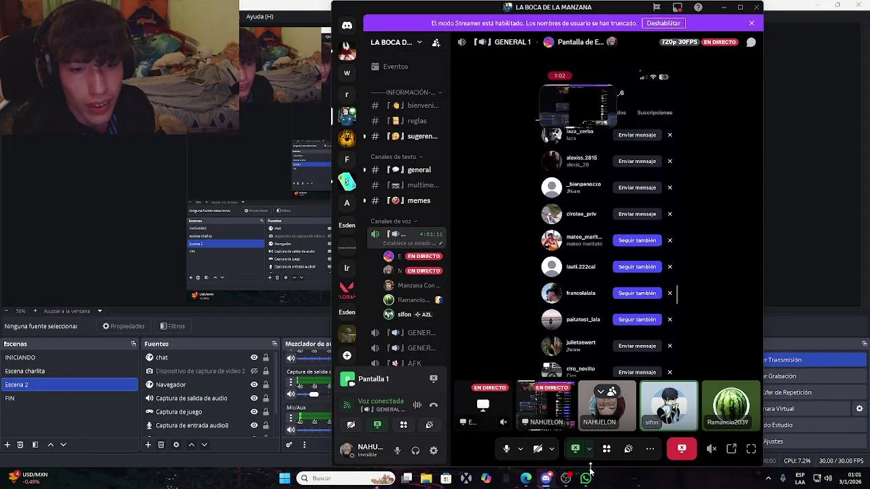This screenshot has height=489, width=870.
Task: Open Discord help question mark icon
Action: pyautogui.click(x=698, y=7)
